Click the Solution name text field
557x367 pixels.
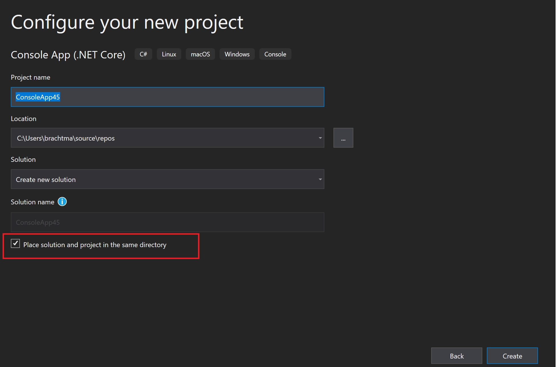click(167, 222)
